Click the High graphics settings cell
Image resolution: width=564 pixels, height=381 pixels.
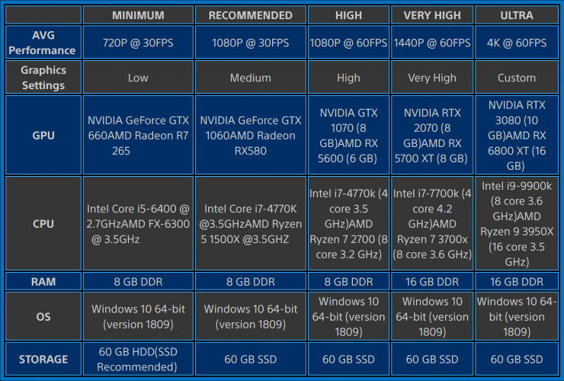coord(348,78)
